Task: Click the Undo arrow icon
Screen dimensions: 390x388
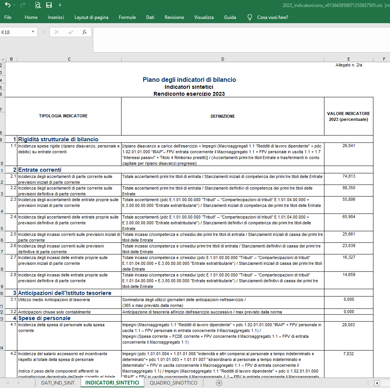Action: point(7,5)
